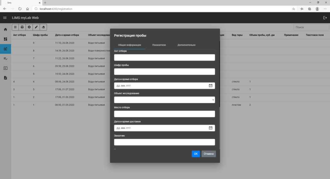Screen dimensions: 330x179
Task: Click the eraser toolbar button
Action: click(44, 27)
